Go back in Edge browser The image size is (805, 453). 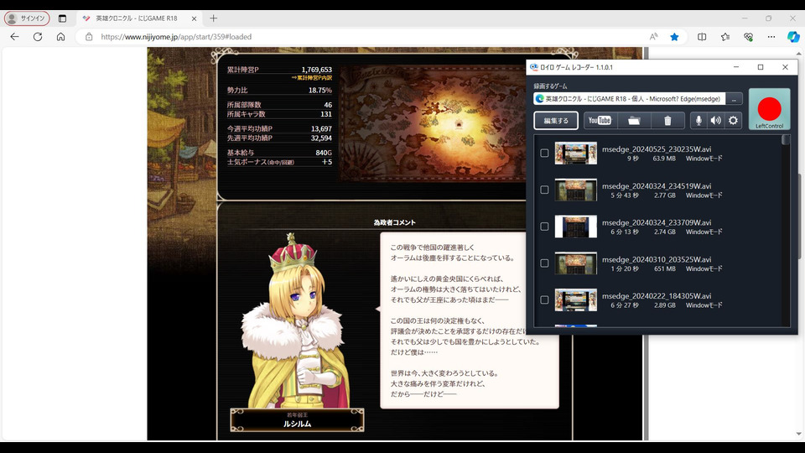14,36
